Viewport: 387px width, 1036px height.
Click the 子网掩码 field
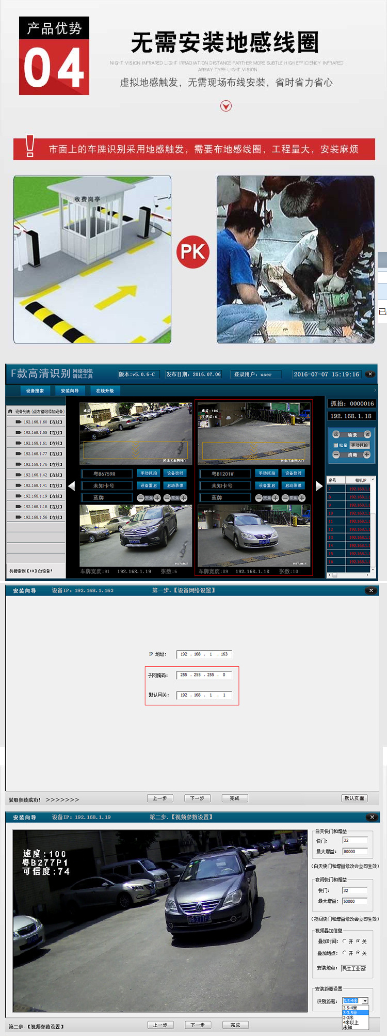(x=204, y=675)
